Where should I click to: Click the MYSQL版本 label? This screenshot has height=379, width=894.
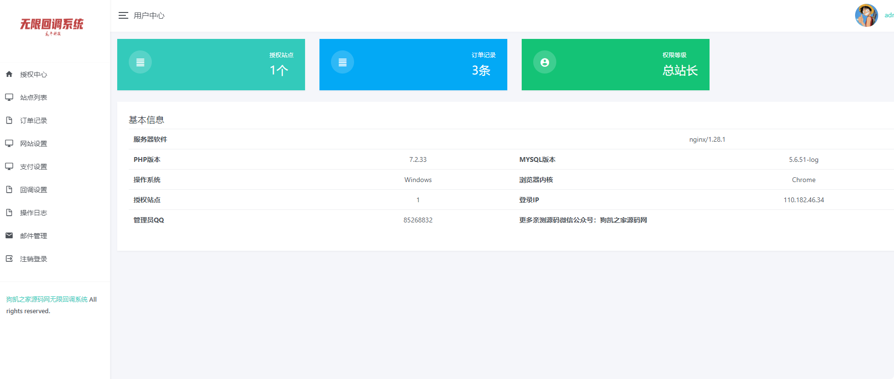coord(537,159)
